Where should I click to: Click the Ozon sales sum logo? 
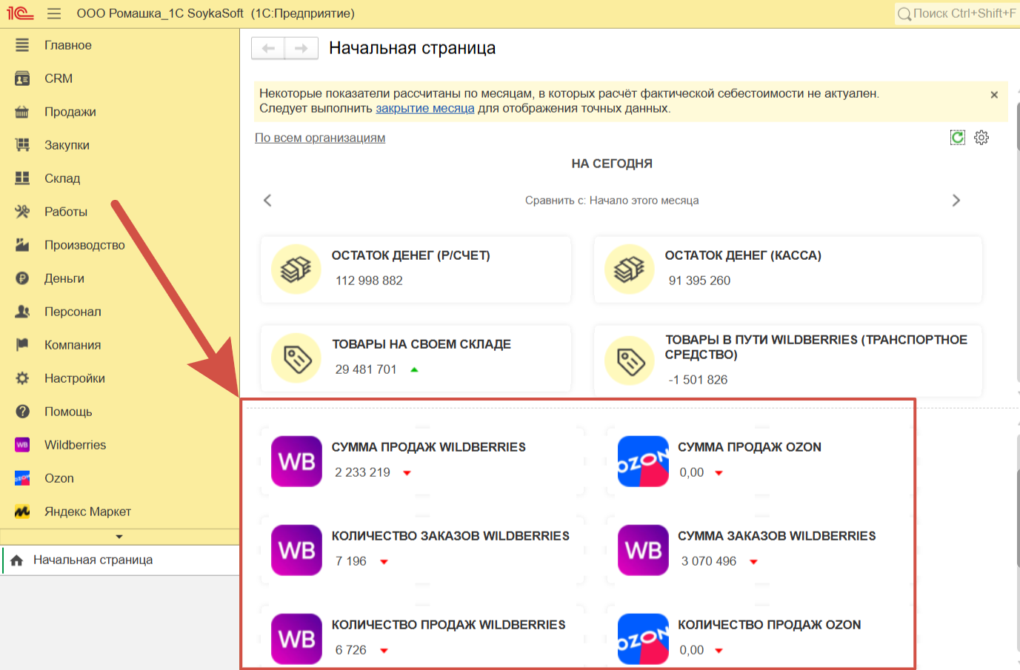click(643, 461)
